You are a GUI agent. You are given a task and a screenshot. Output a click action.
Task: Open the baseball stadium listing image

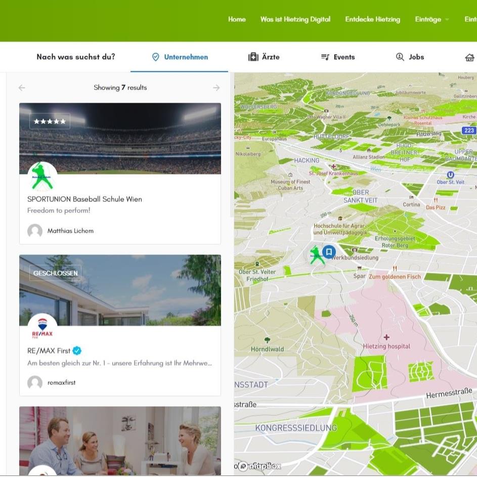coord(120,139)
